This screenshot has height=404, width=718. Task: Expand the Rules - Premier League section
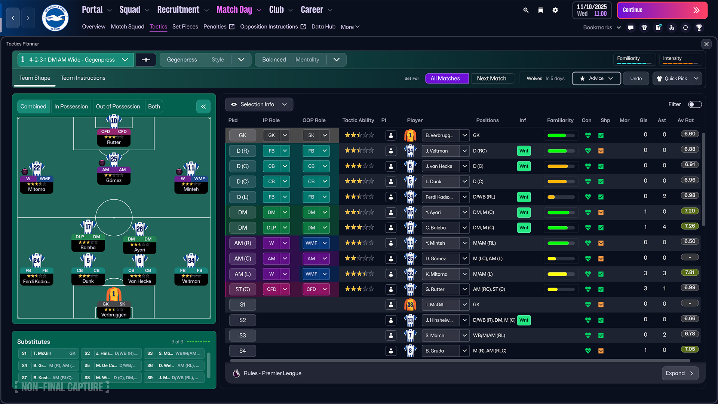[x=680, y=373]
